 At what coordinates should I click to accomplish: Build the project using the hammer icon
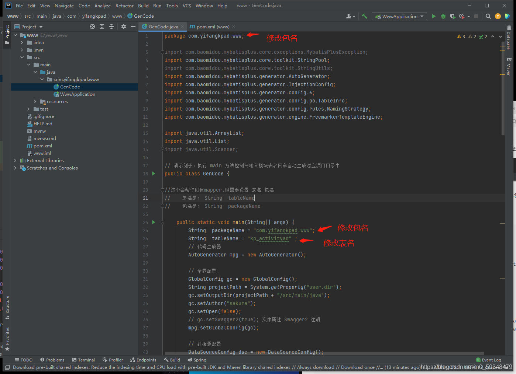tap(364, 16)
